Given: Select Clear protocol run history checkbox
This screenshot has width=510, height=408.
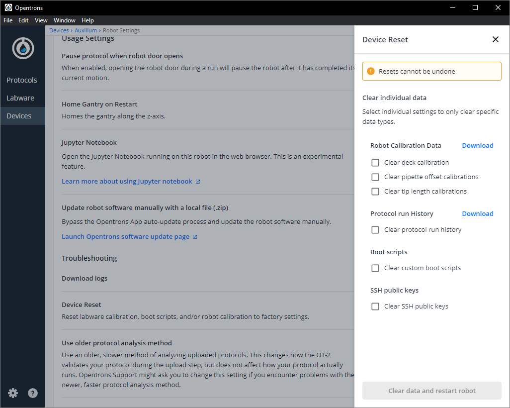Looking at the screenshot, I should click(x=375, y=230).
